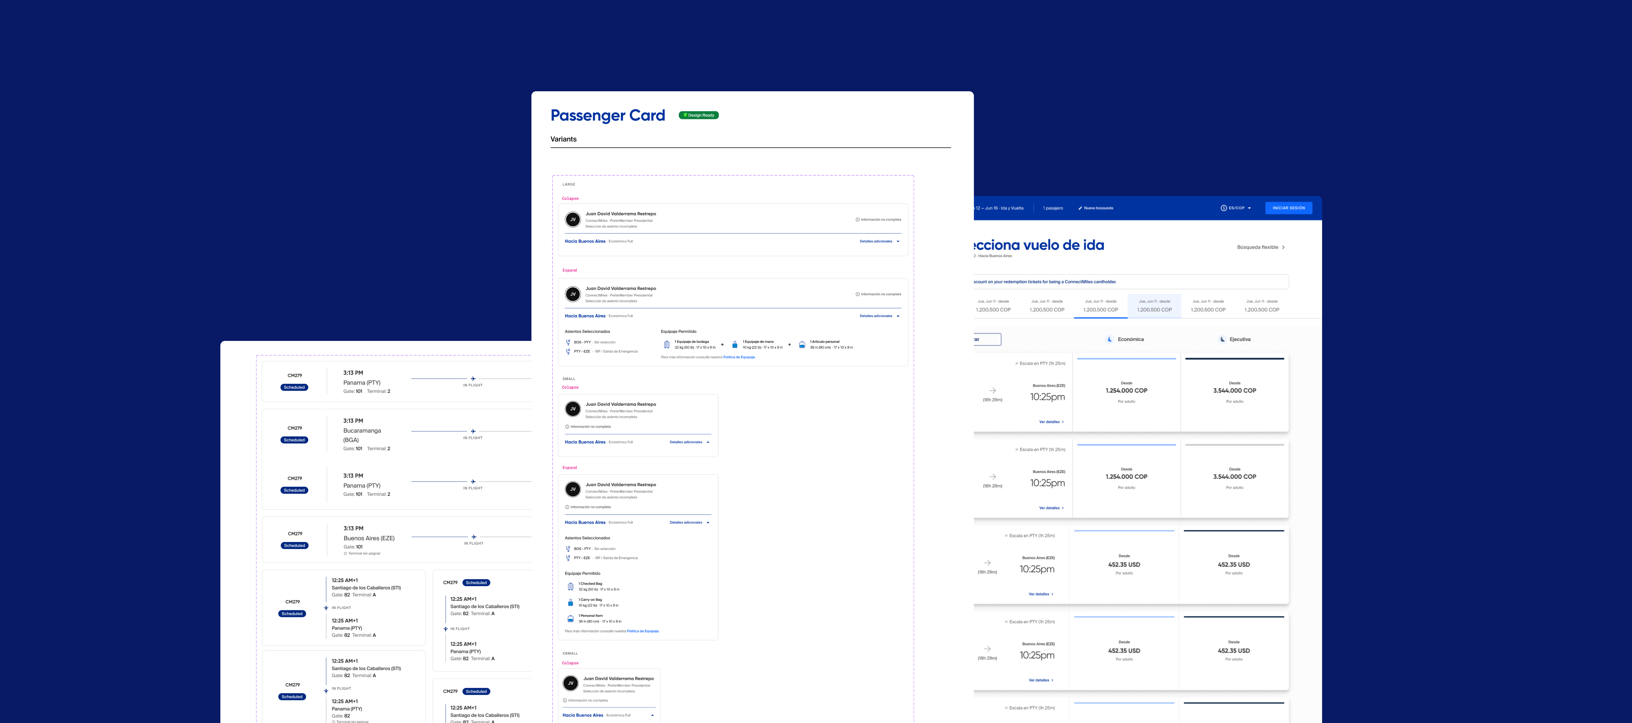Click the Variants heading
Viewport: 1632px width, 723px height.
(x=563, y=139)
